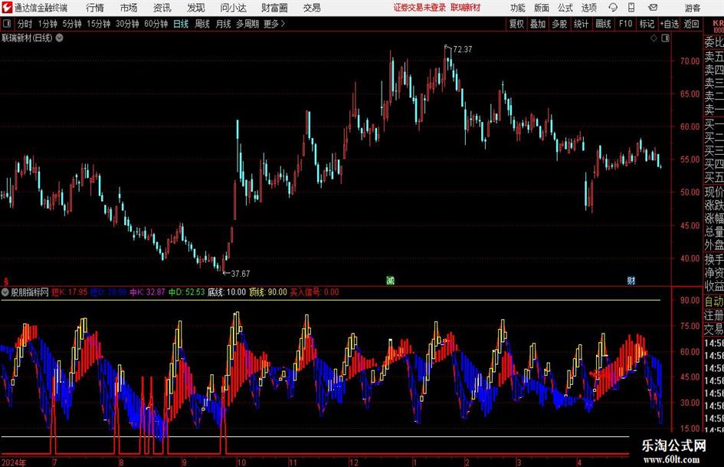Click the 复权 toolbar button
This screenshot has width=724, height=467.
516,24
